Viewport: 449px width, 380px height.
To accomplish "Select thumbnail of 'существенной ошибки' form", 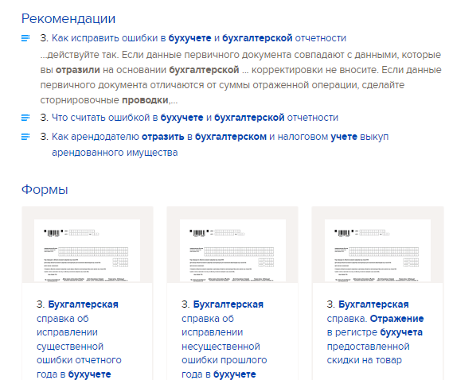I will (x=88, y=250).
